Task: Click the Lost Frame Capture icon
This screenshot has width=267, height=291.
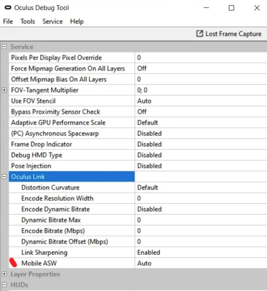Action: [x=200, y=34]
